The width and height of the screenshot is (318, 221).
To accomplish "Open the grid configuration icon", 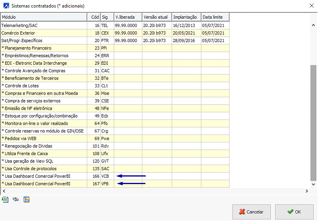I will click(27, 200).
